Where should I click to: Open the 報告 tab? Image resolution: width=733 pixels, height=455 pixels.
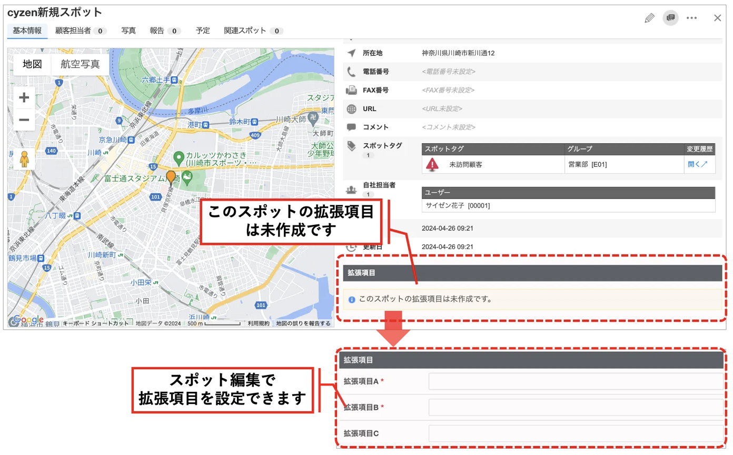[165, 31]
